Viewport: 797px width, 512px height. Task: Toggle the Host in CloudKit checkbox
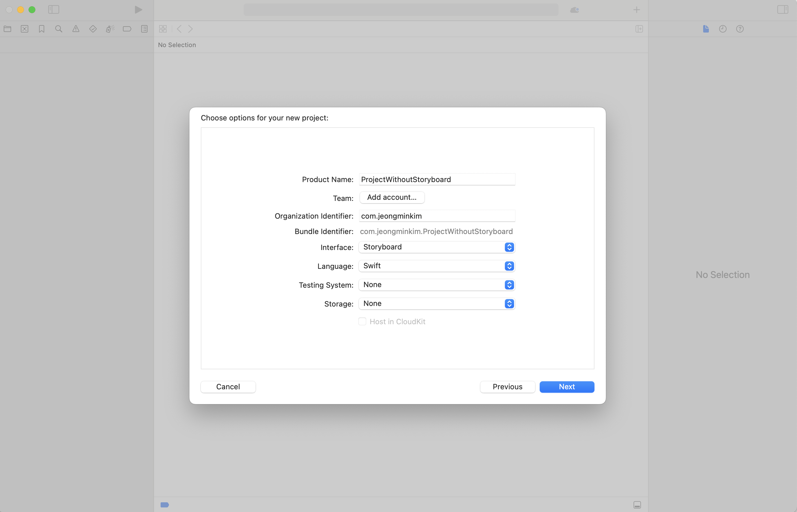pos(362,321)
